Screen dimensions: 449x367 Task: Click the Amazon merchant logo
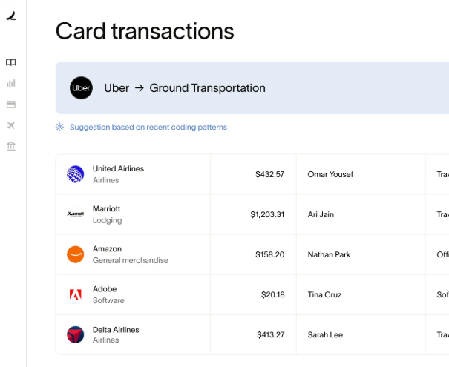pos(75,254)
